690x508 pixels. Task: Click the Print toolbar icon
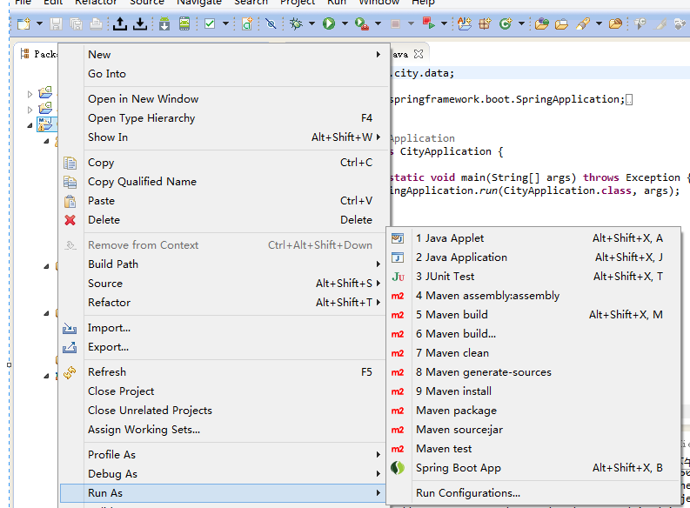pyautogui.click(x=96, y=23)
